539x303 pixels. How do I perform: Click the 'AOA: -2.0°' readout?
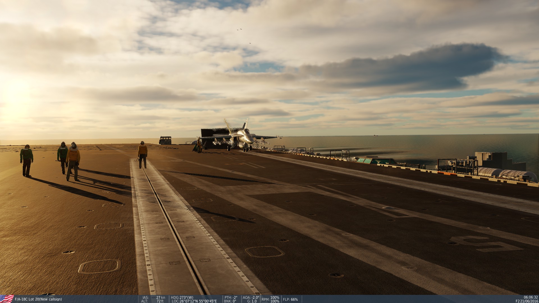[x=251, y=297]
